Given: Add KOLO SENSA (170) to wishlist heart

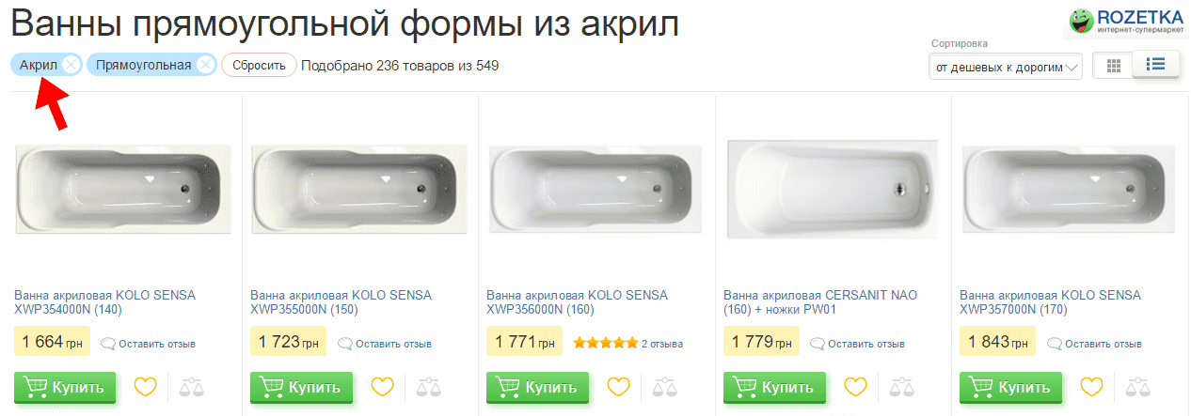Looking at the screenshot, I should (x=1090, y=387).
